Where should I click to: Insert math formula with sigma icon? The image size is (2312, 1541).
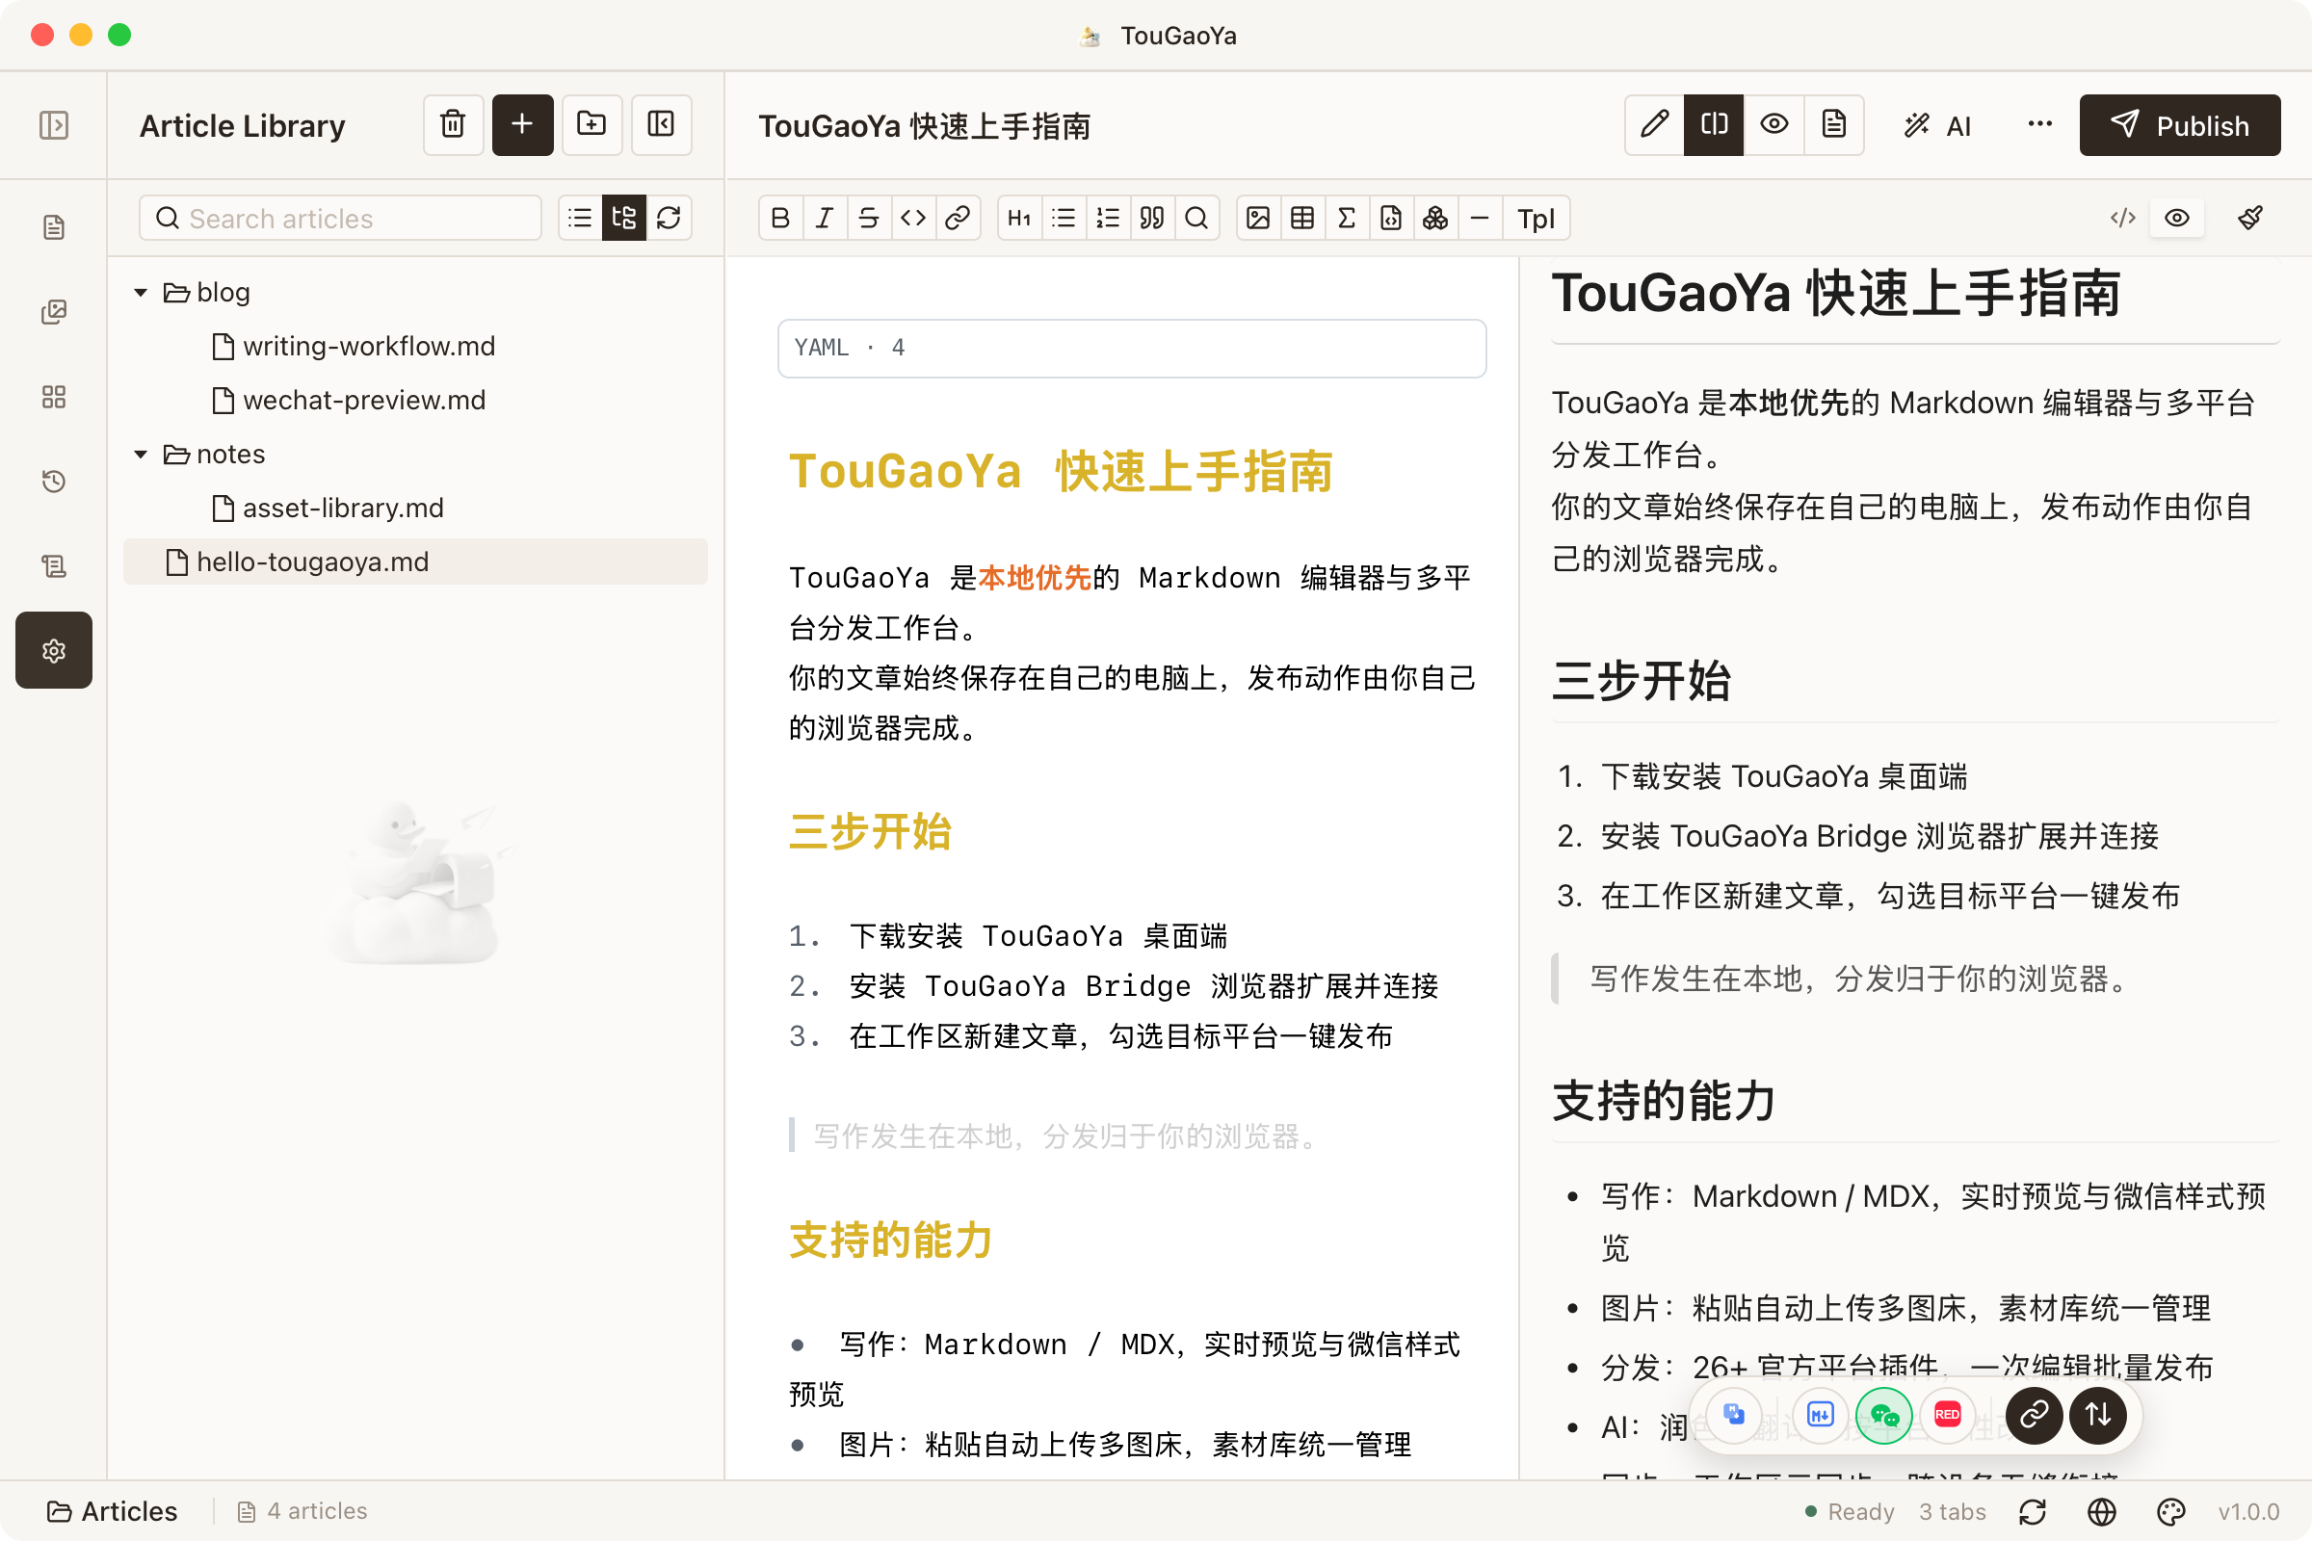(x=1347, y=219)
